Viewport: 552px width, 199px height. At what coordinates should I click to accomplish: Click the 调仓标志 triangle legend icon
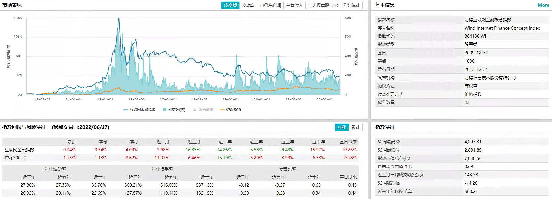(195, 110)
